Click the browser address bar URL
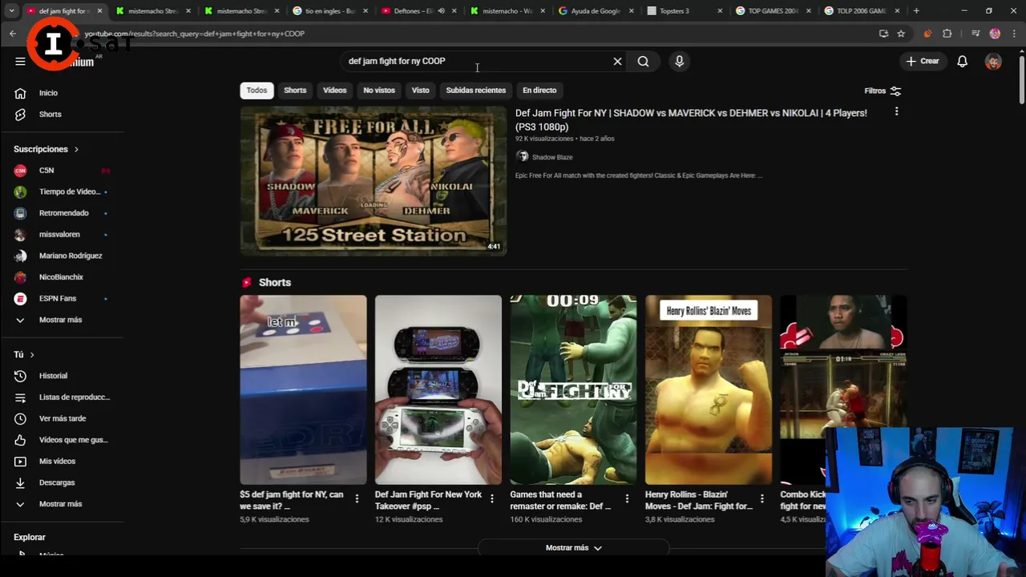The width and height of the screenshot is (1026, 577). click(x=195, y=34)
